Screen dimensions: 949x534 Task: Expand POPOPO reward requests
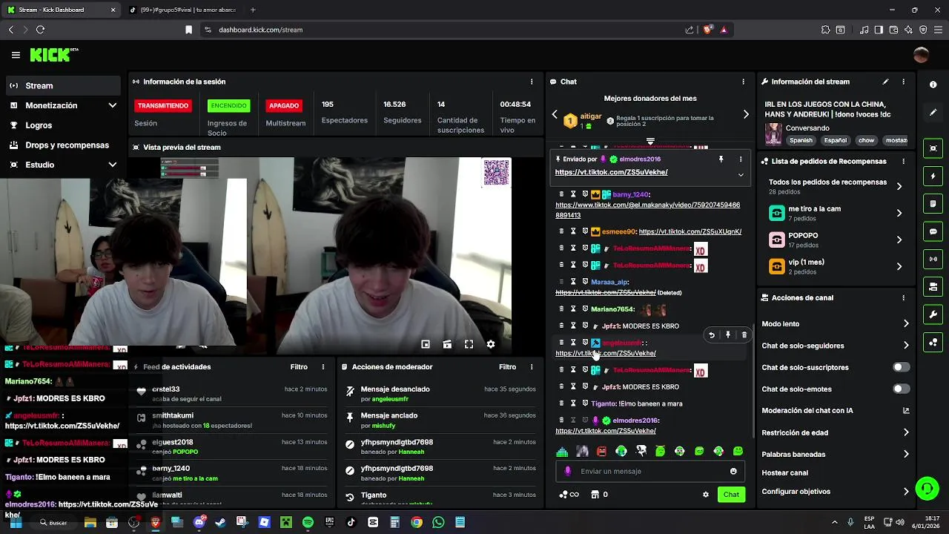[x=836, y=240]
